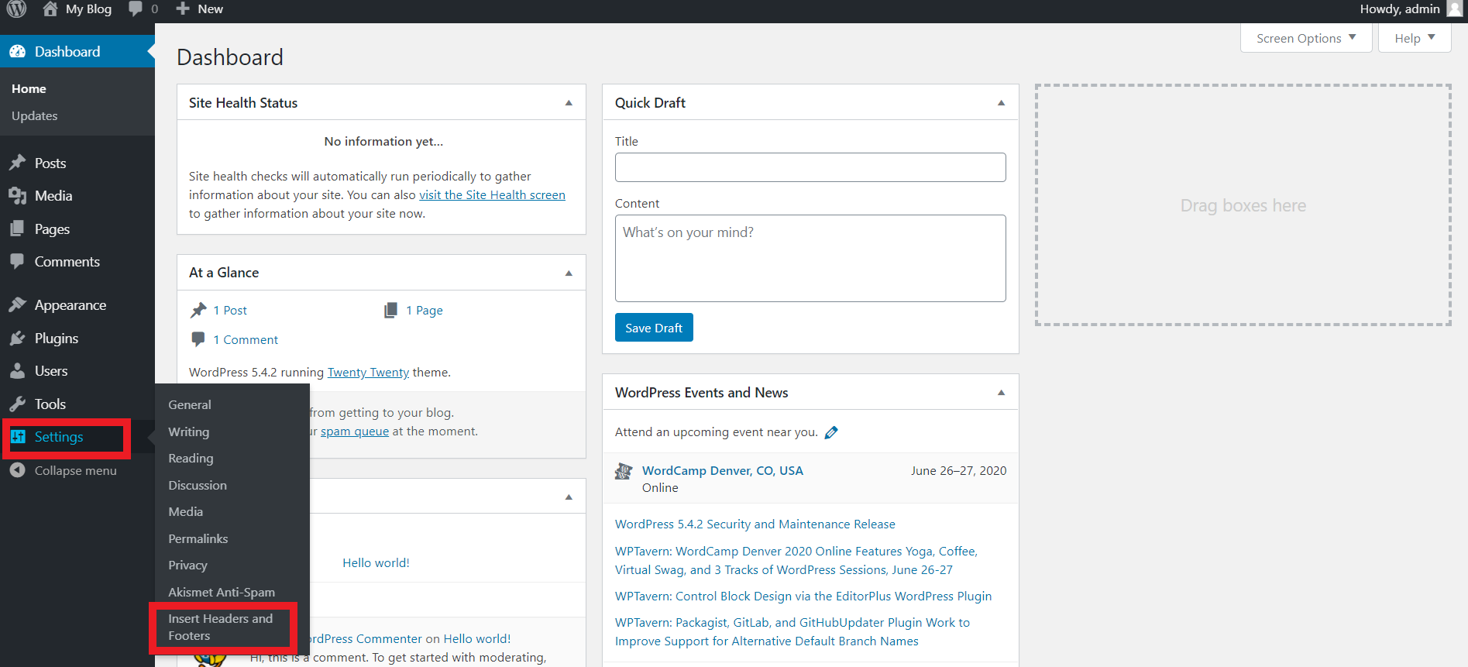Click the pages icon beside 1 Page

pyautogui.click(x=390, y=310)
